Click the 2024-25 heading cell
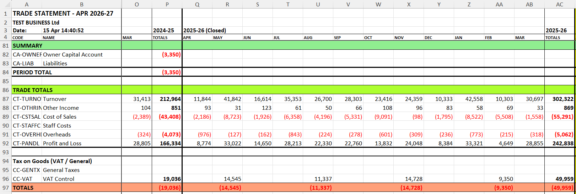 tap(163, 31)
